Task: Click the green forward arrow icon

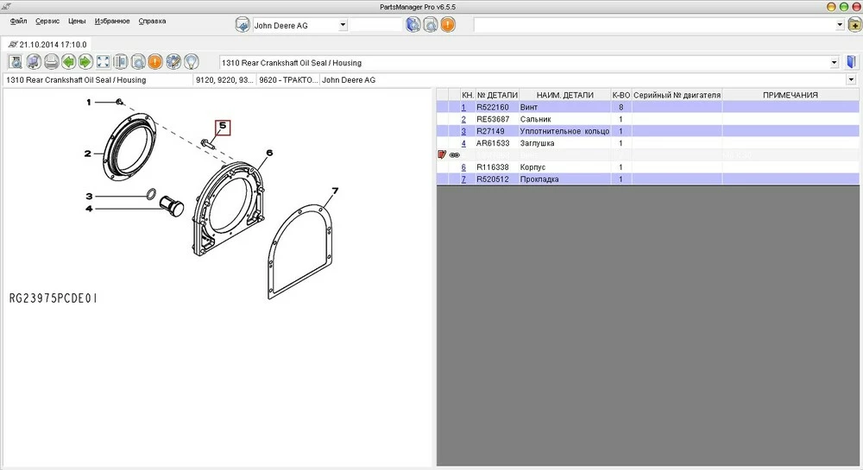Action: pyautogui.click(x=85, y=62)
